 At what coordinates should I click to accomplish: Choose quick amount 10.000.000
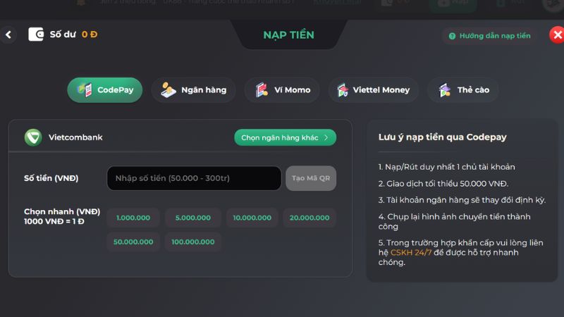click(252, 218)
